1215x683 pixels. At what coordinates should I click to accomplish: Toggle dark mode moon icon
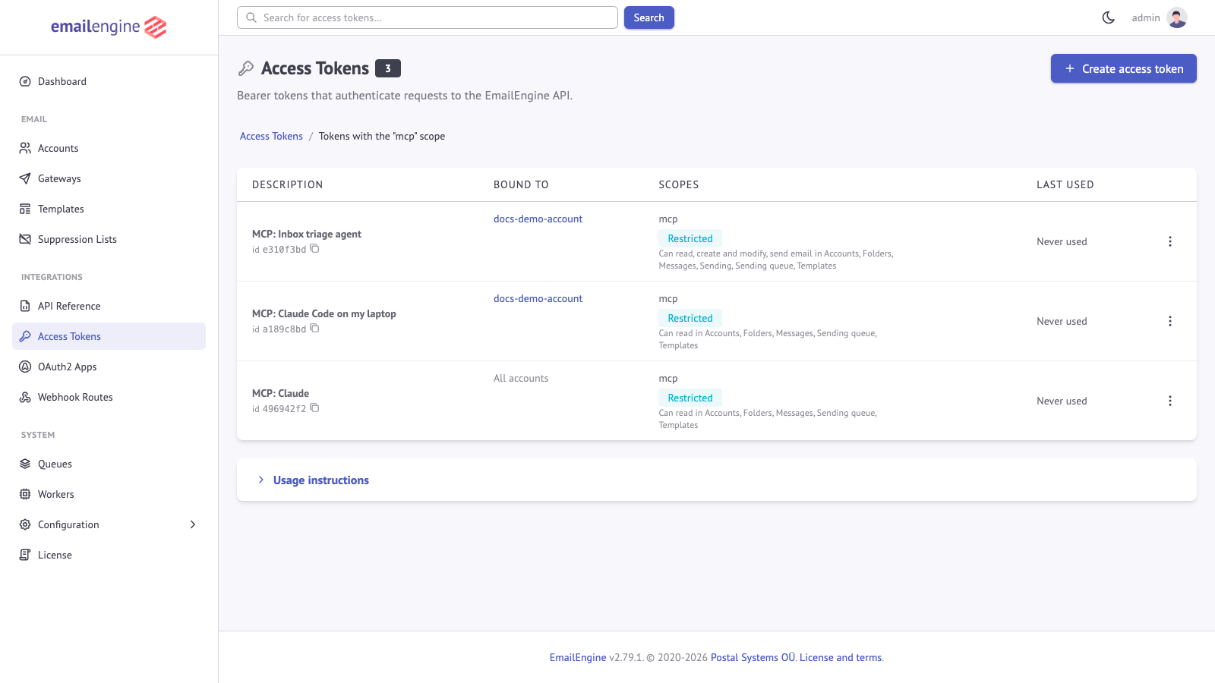pos(1109,17)
